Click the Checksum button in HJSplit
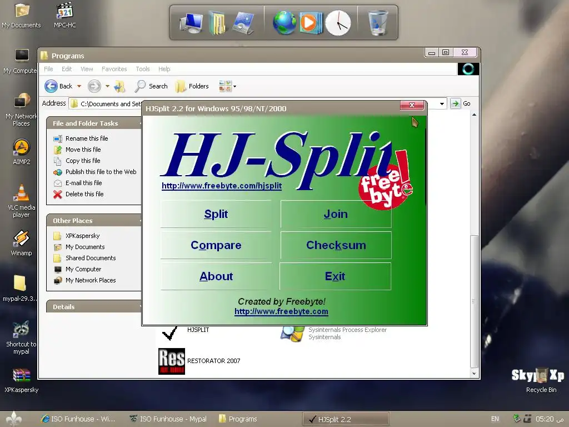The height and width of the screenshot is (427, 569). tap(336, 245)
